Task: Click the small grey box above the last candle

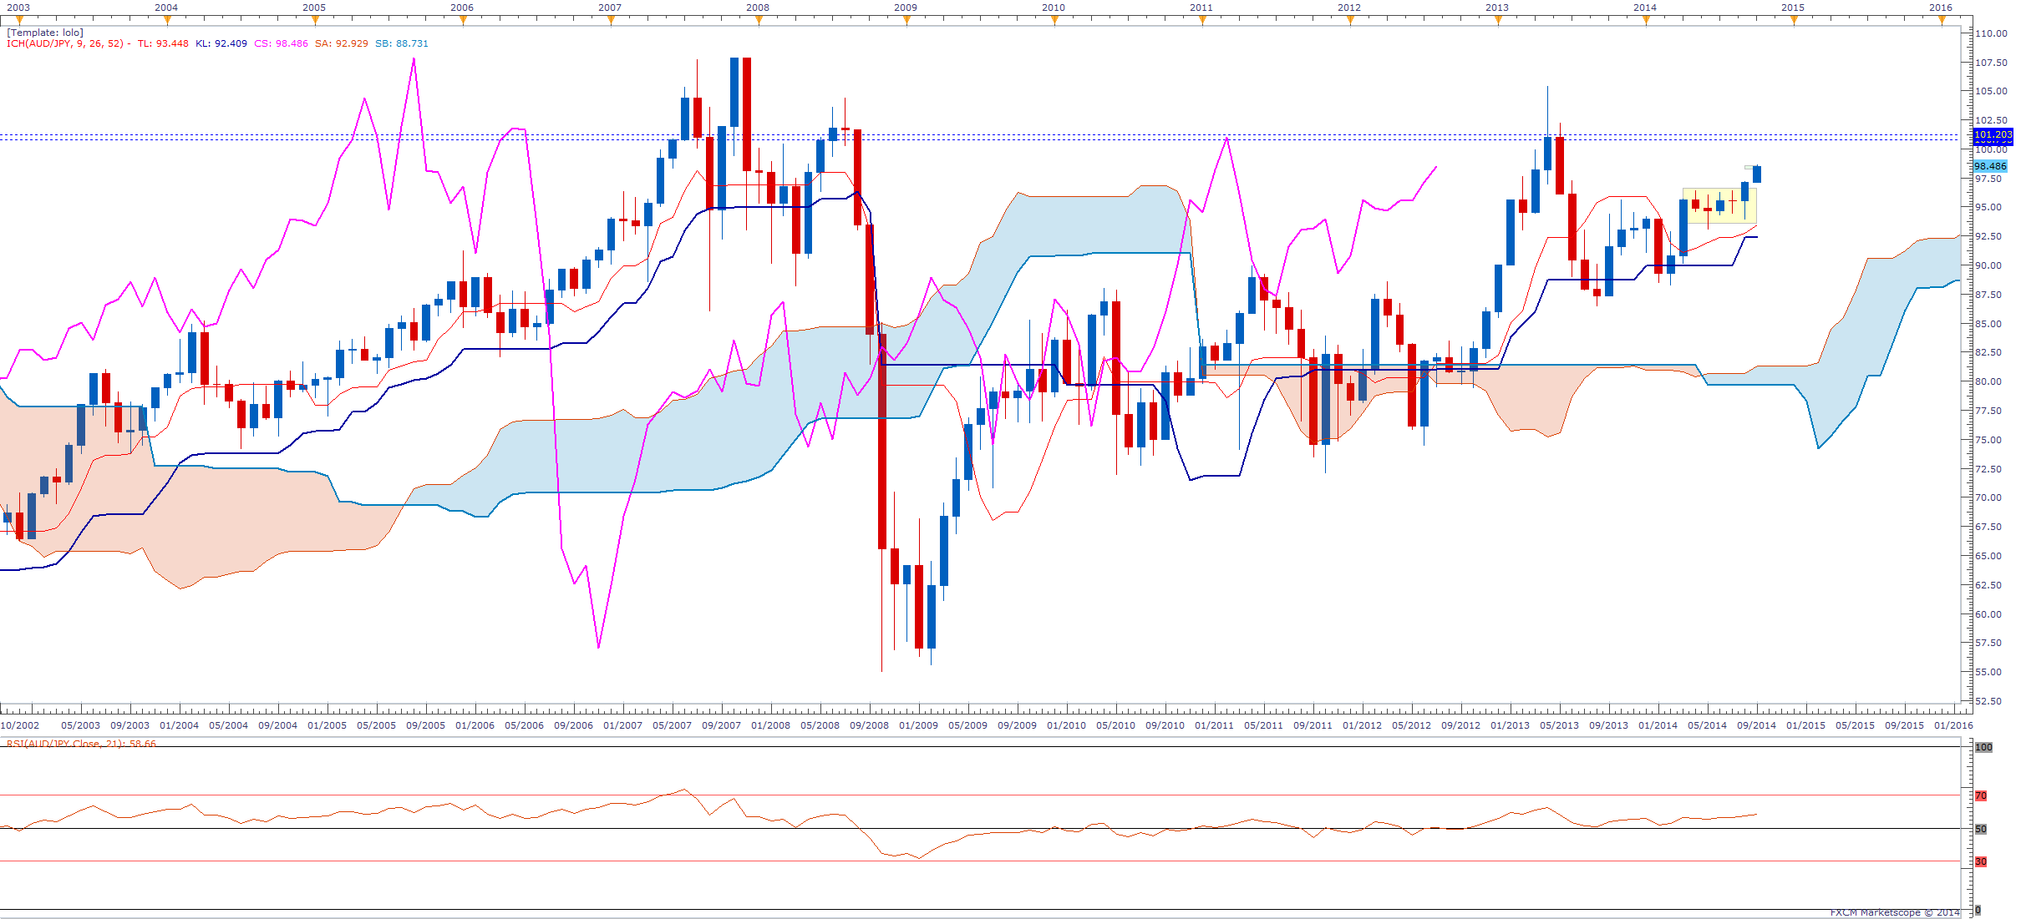Action: 1749,167
